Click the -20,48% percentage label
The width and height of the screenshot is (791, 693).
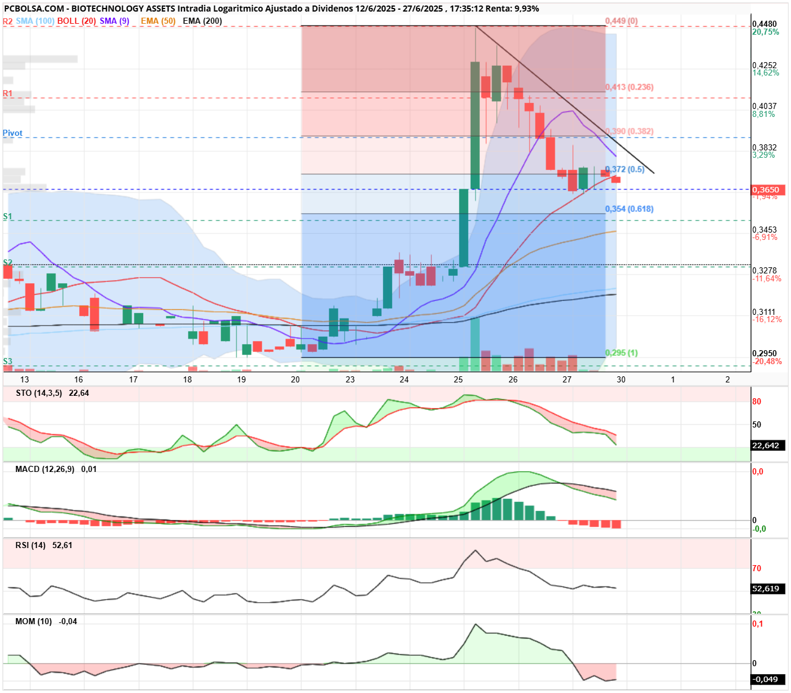pos(767,361)
